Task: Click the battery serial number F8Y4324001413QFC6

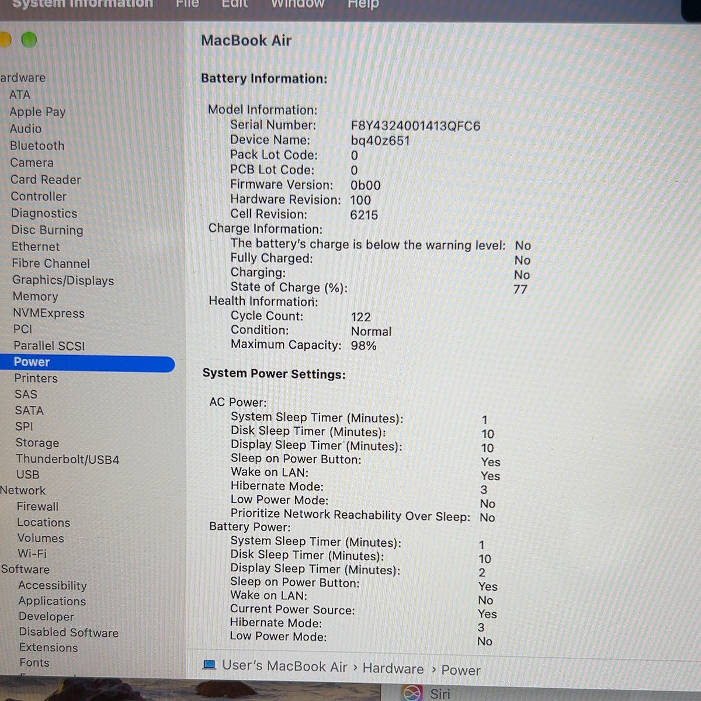Action: pos(415,126)
